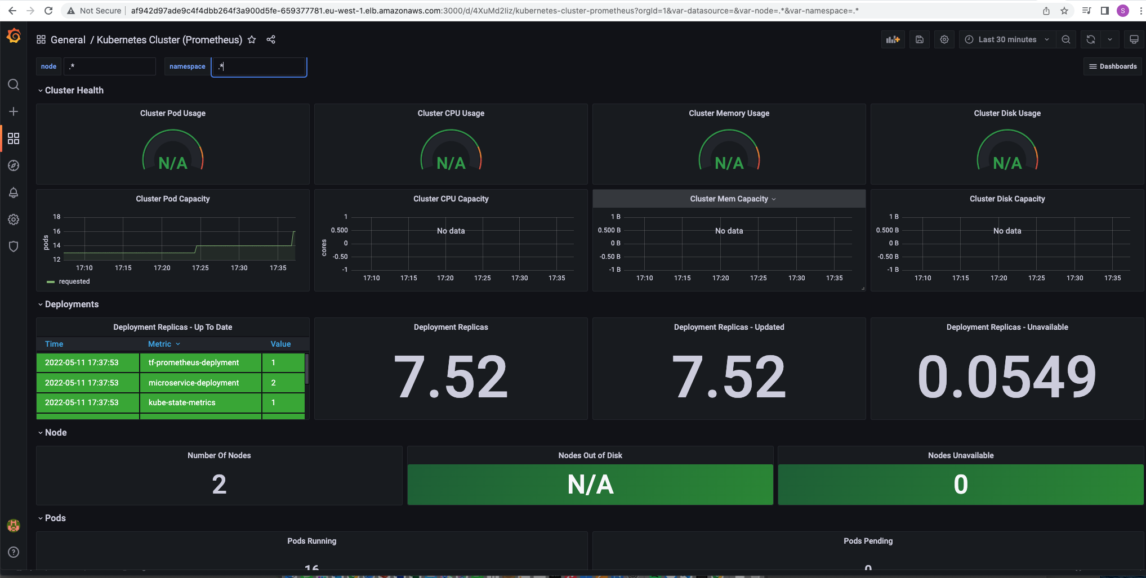Click the Add panel icon

click(x=893, y=39)
